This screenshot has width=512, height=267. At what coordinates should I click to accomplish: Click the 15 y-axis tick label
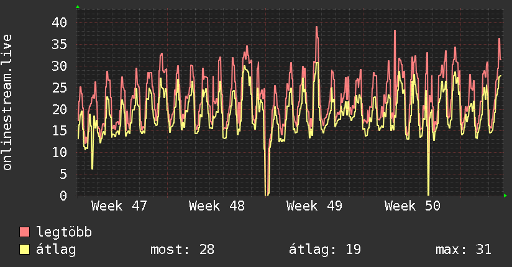tap(60, 130)
